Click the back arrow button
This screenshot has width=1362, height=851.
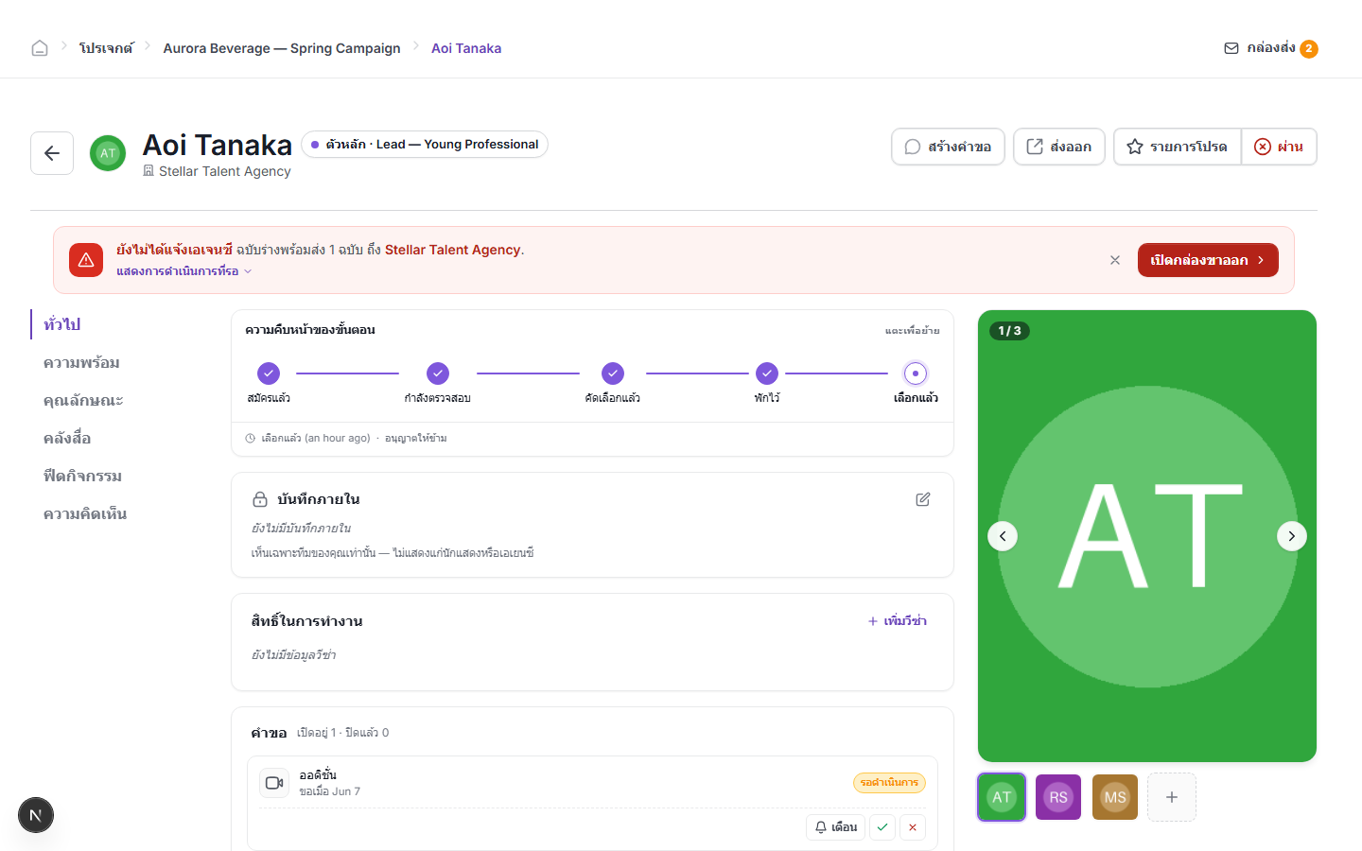click(52, 153)
